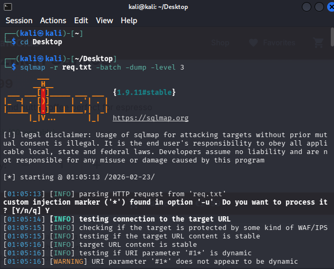Click the WARNING tag in the last line

coord(64,262)
